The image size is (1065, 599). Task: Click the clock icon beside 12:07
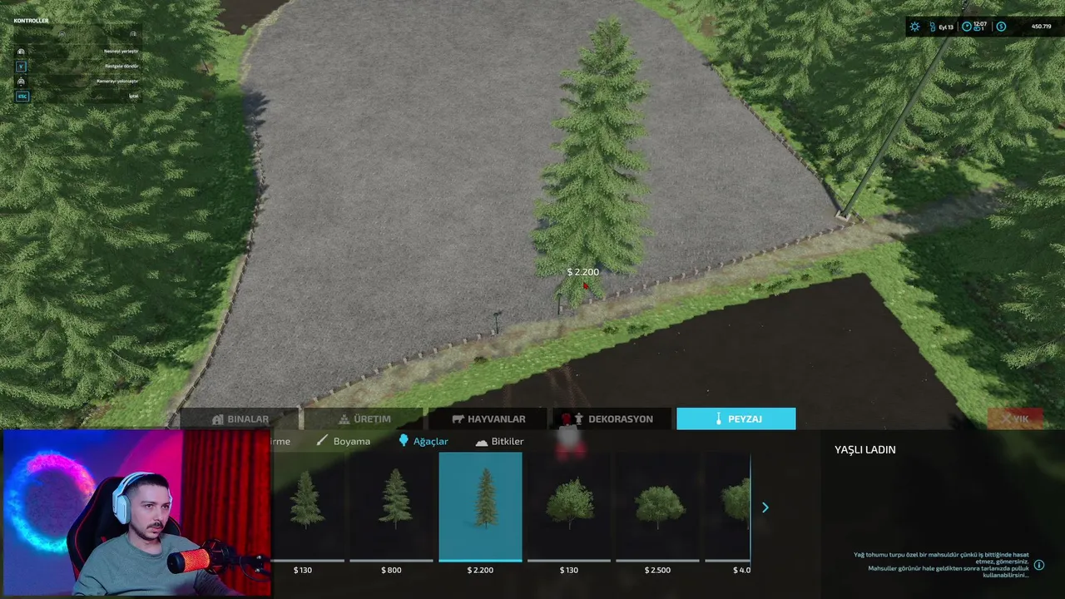pyautogui.click(x=967, y=27)
